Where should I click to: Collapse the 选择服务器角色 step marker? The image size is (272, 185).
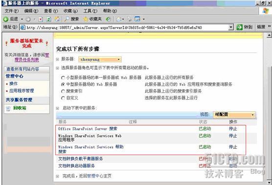tap(57, 68)
